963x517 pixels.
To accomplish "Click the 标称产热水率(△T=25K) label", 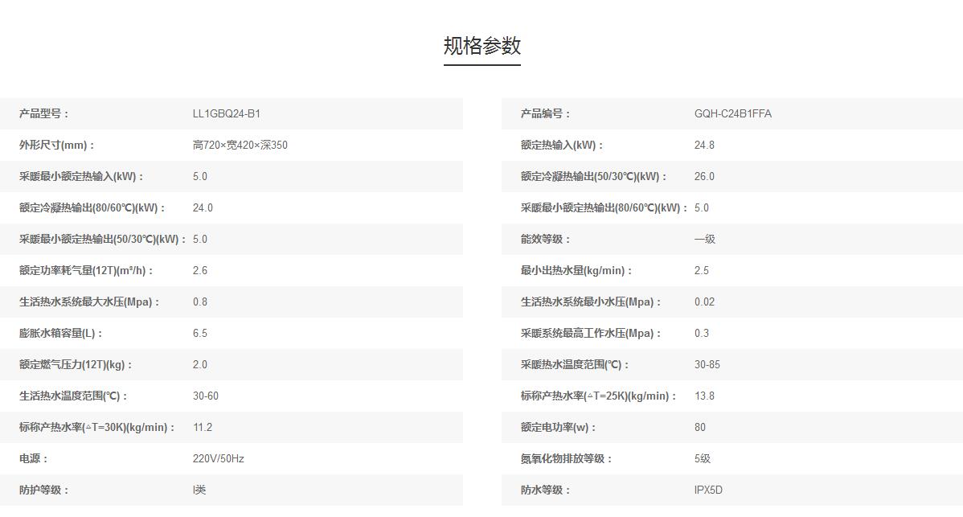I will 599,396.
